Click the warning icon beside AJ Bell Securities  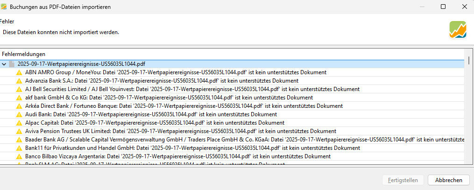coord(19,89)
